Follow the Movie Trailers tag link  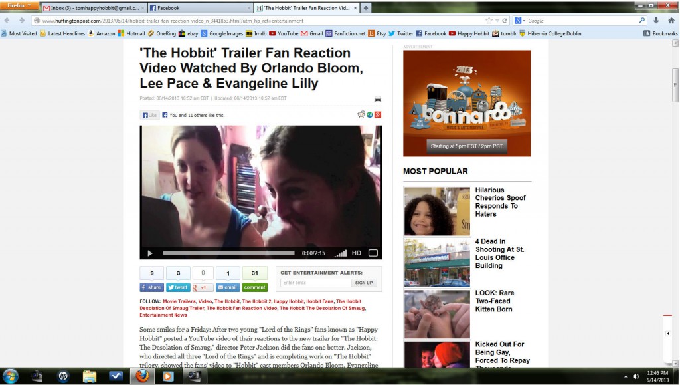(x=179, y=301)
